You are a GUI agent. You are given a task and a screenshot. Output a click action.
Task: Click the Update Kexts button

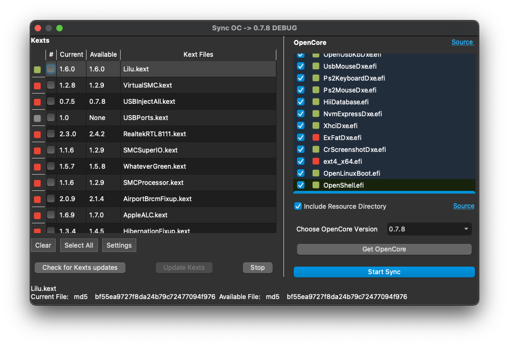pos(184,268)
